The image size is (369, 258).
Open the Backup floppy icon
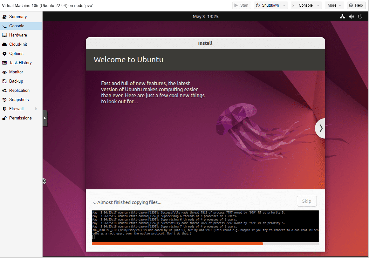pyautogui.click(x=4, y=81)
